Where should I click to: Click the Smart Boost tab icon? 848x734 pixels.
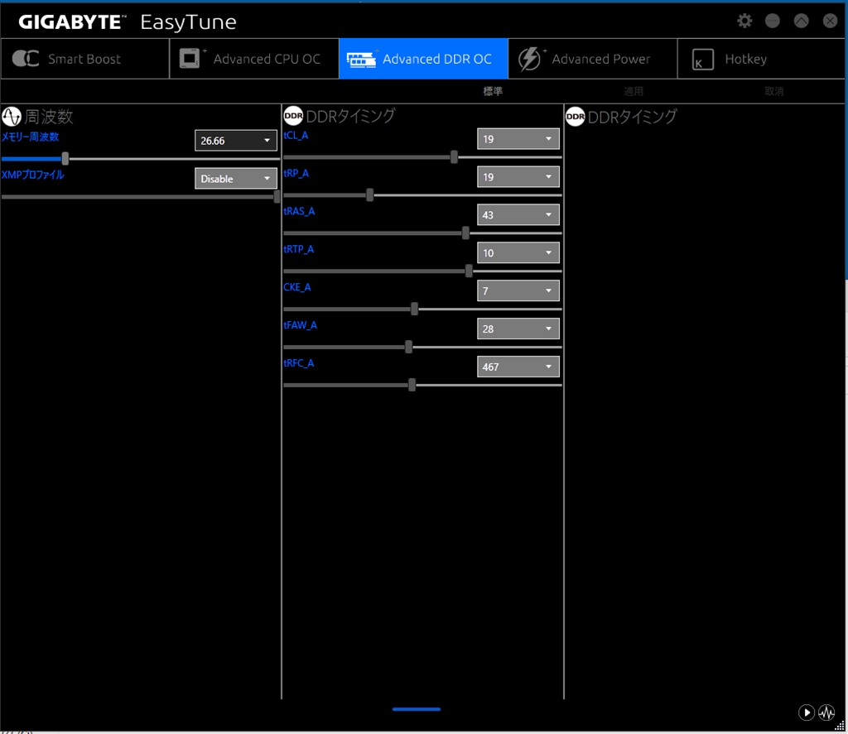26,59
